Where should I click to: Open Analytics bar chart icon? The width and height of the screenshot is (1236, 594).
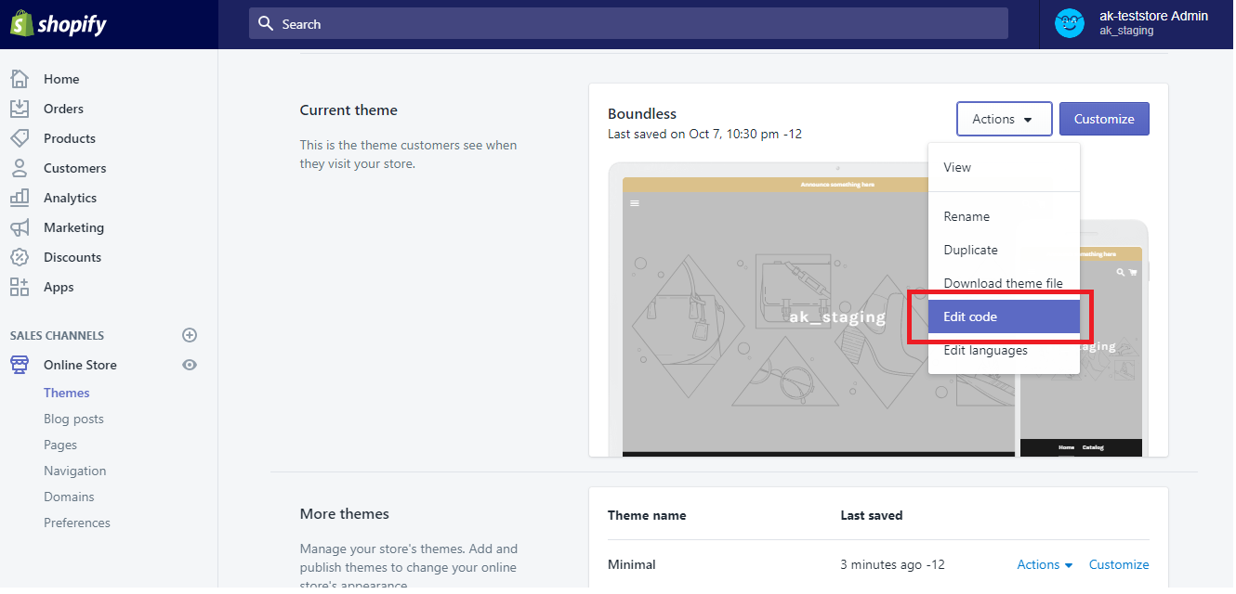[x=20, y=198]
